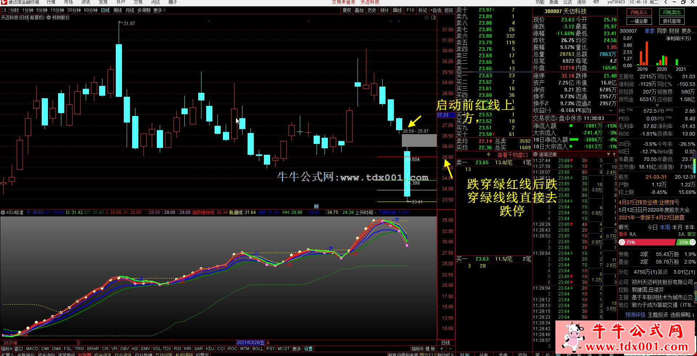Switch to 周线 weekly period tab
The height and width of the screenshot is (356, 697).
tap(118, 10)
